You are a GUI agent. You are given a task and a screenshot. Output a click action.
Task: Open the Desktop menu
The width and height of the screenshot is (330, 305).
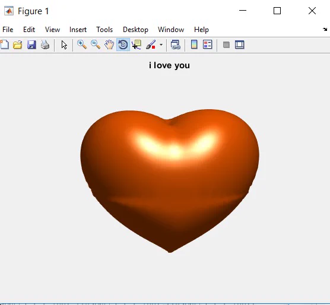coord(135,30)
